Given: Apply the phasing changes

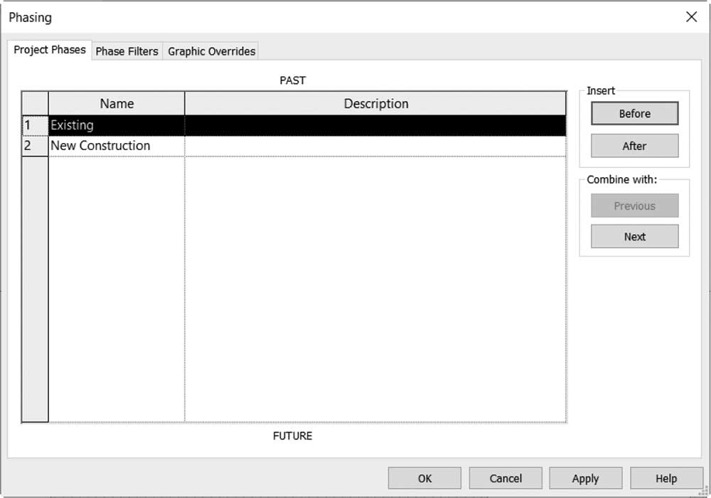Looking at the screenshot, I should [x=585, y=479].
